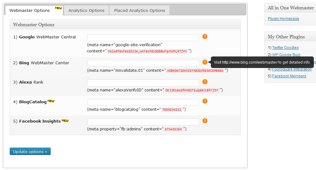Open help icon for BlogCatalog
Image resolution: width=316 pixels, height=170 pixels.
pyautogui.click(x=205, y=101)
